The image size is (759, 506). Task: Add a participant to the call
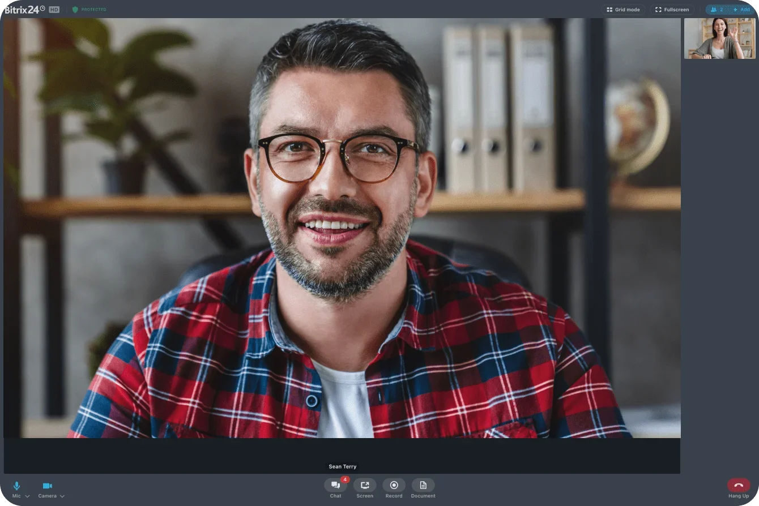click(741, 10)
